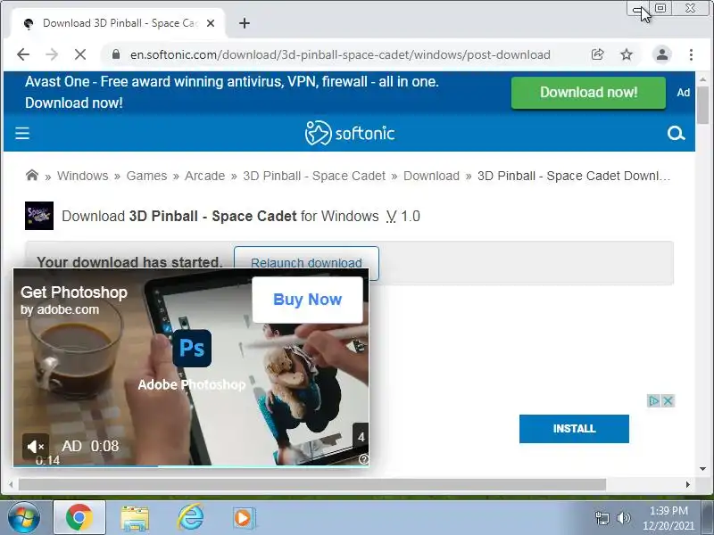This screenshot has width=714, height=535.
Task: Close the Download 3D Pinball tab
Action: click(211, 23)
